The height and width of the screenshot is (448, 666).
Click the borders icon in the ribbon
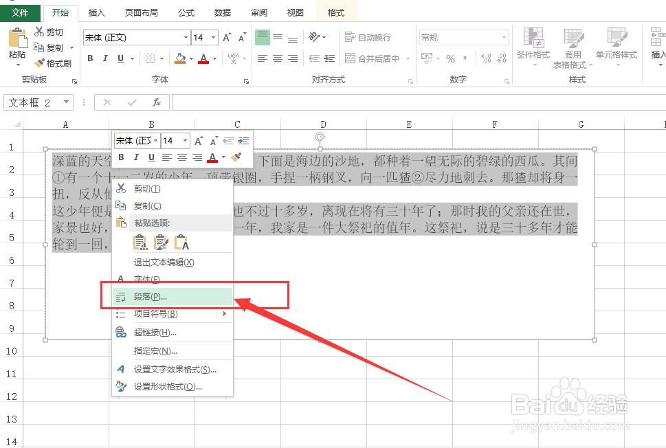pyautogui.click(x=150, y=58)
